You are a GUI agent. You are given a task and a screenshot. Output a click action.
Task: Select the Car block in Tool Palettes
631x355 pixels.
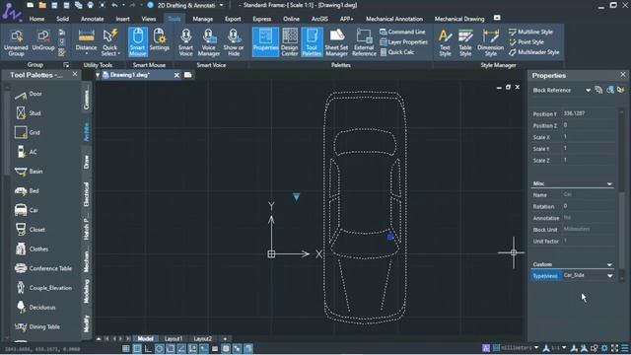27,210
